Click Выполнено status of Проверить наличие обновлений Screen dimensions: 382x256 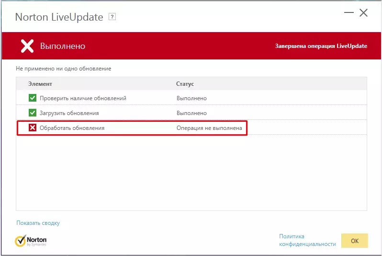click(191, 98)
